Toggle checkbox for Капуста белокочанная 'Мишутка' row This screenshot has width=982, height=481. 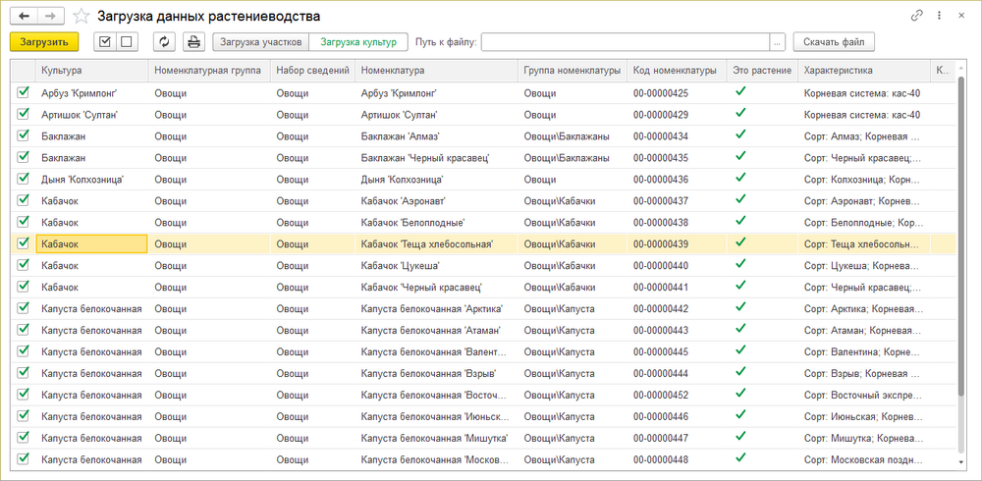coord(24,437)
